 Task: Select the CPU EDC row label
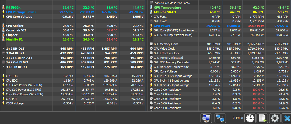pyautogui.click(x=12, y=81)
